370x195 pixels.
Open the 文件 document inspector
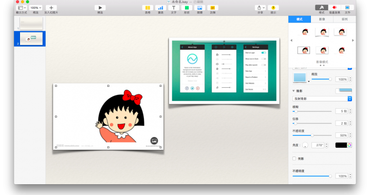[x=347, y=8]
